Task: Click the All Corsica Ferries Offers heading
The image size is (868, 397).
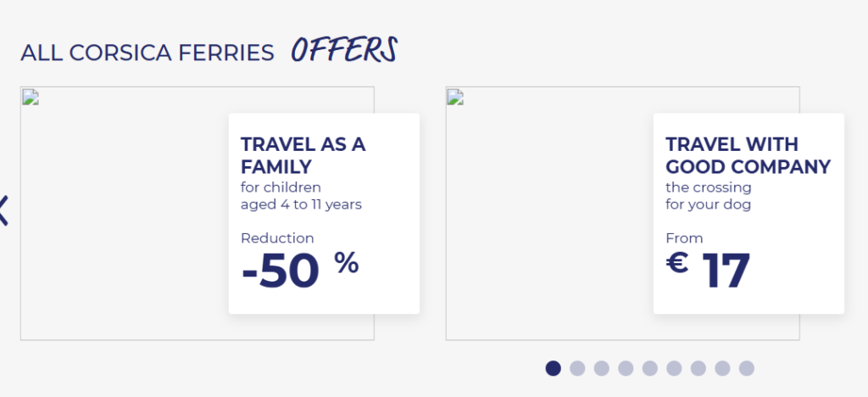Action: click(x=209, y=52)
